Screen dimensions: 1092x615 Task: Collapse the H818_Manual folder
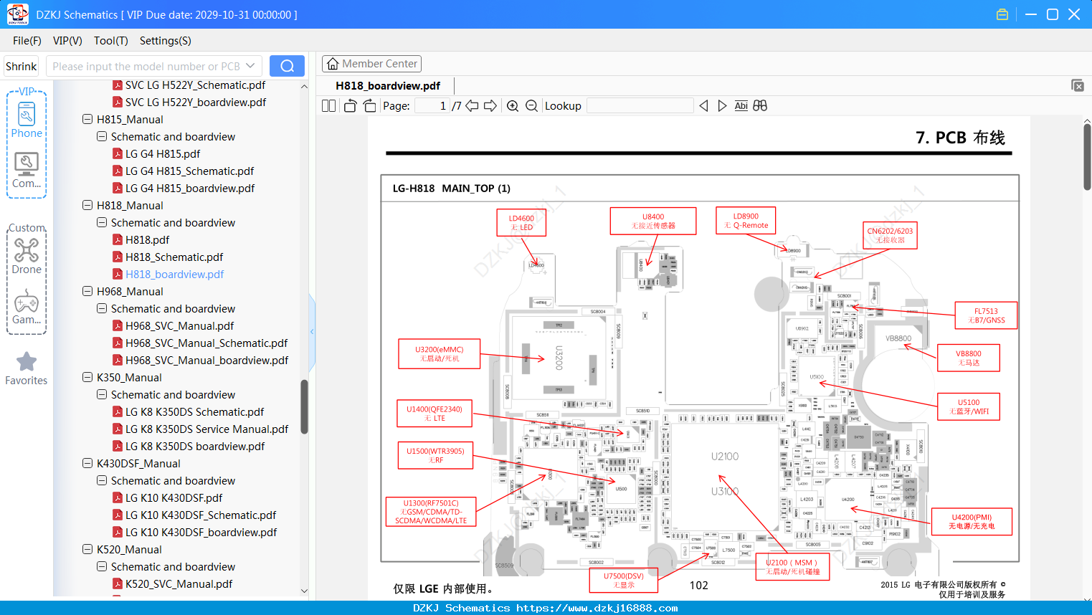[87, 205]
